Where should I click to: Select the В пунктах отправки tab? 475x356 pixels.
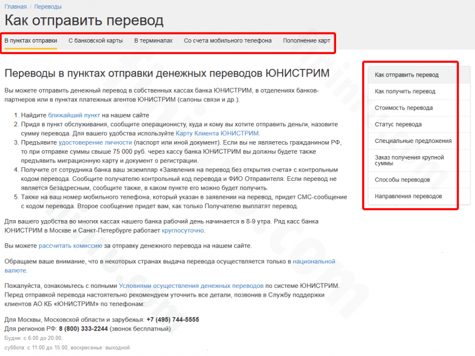31,40
